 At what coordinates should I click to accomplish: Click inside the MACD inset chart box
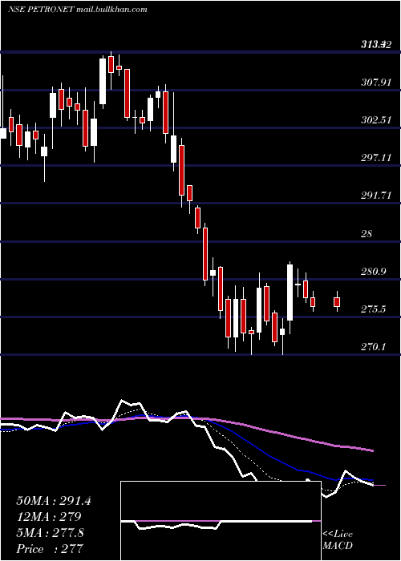click(221, 521)
